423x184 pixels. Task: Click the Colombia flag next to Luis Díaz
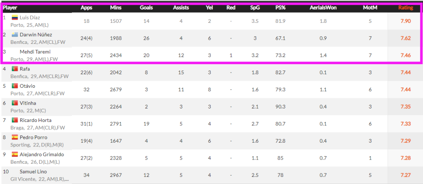point(14,18)
